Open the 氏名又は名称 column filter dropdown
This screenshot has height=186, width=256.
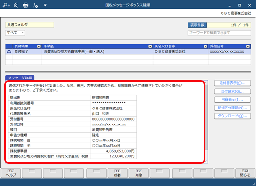pos(205,46)
